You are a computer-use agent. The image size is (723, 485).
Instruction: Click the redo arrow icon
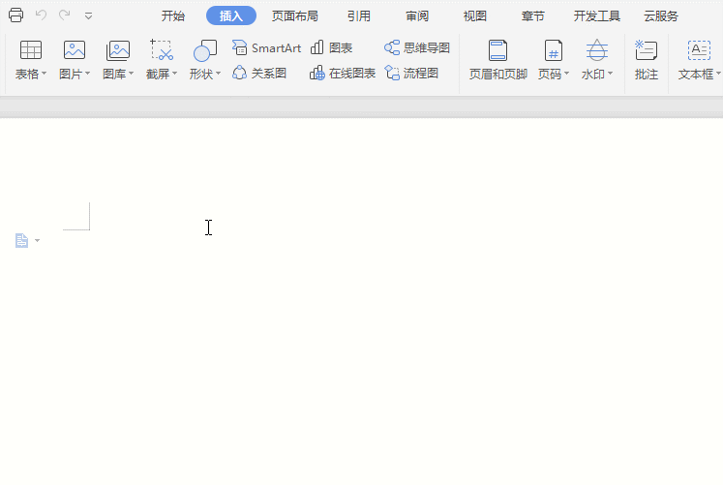64,15
